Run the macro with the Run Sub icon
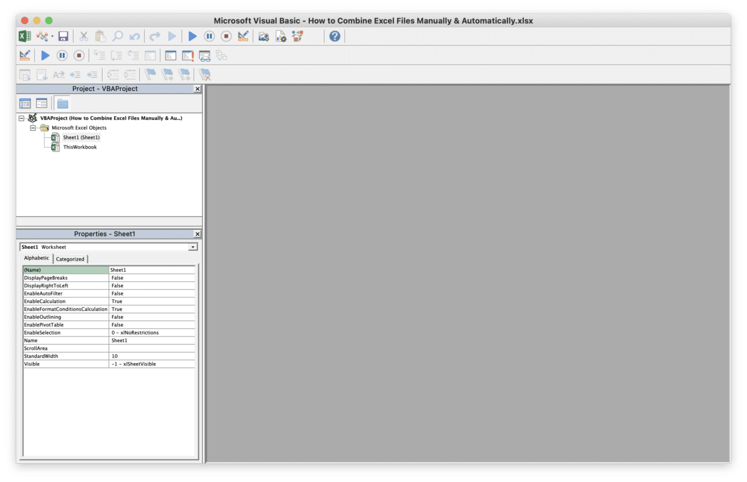The image size is (747, 482). 192,36
